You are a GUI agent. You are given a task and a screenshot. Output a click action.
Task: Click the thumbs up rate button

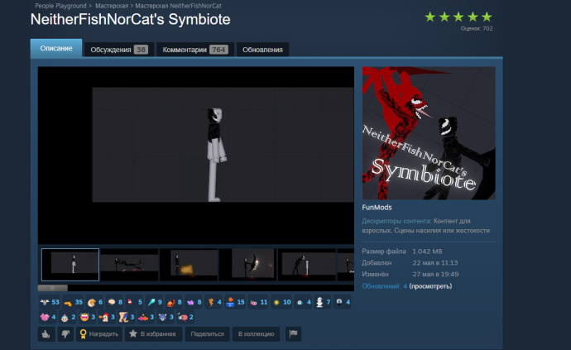[46, 333]
